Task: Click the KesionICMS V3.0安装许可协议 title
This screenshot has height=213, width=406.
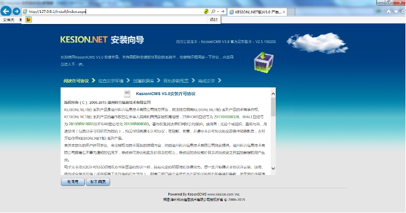Action: click(x=166, y=94)
